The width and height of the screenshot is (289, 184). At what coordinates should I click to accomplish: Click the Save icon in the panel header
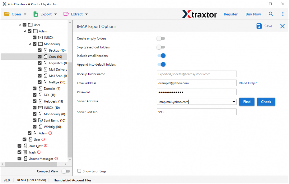(x=259, y=26)
